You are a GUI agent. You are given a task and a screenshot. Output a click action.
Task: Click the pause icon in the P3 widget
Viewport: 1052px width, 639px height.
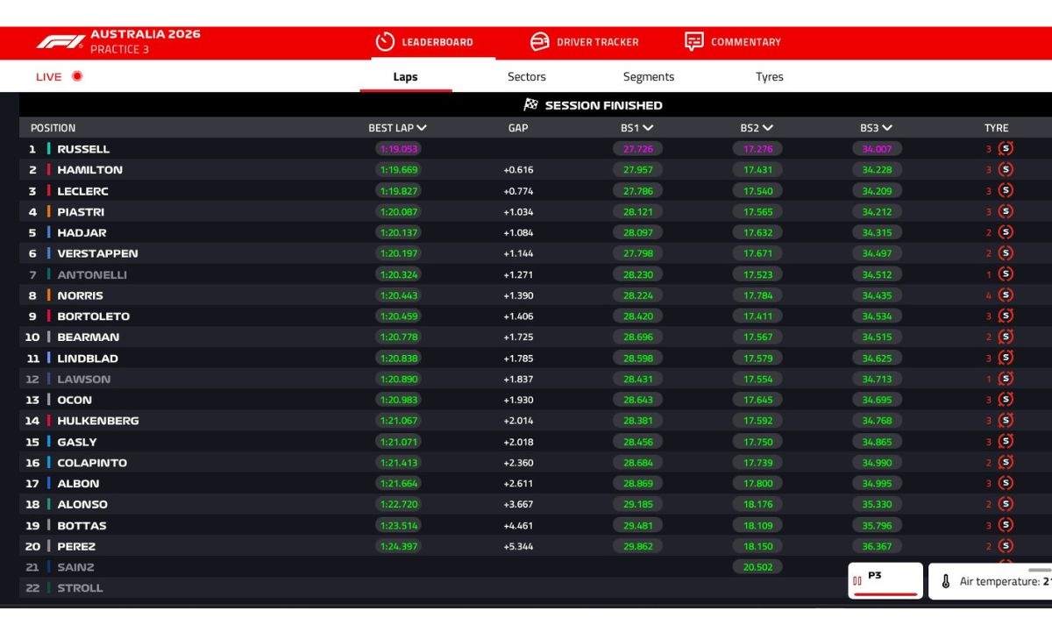[x=857, y=579]
